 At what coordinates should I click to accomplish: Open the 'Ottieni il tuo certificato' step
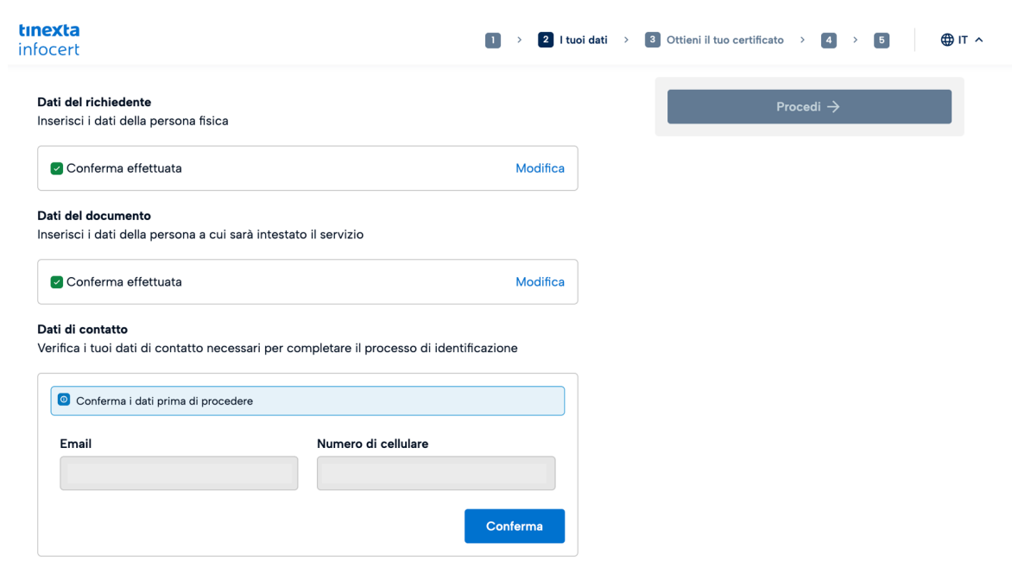(724, 40)
